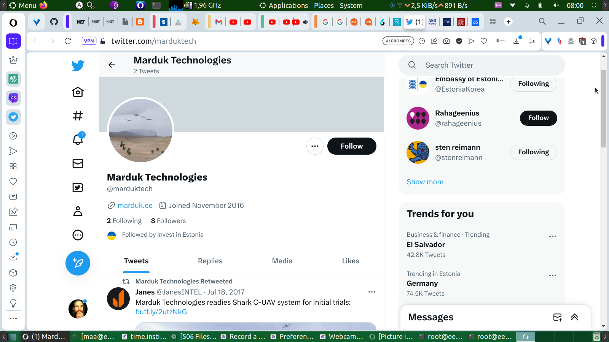Click the volume icon in system tray
609x342 pixels.
[x=556, y=5]
